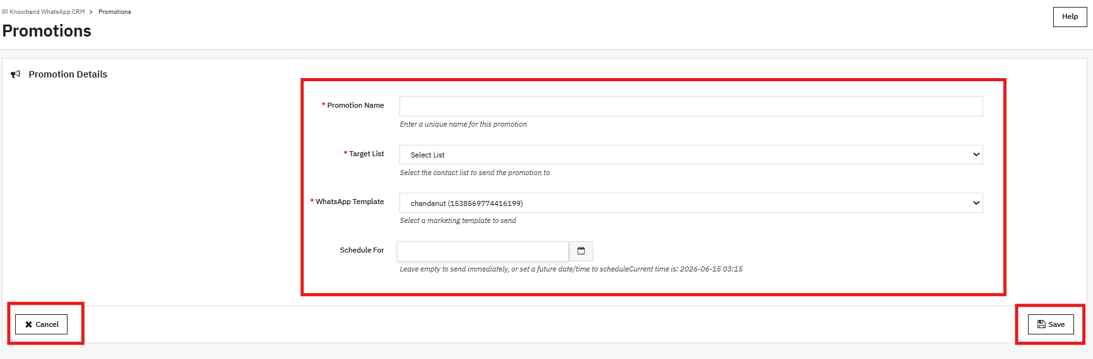Image resolution: width=1093 pixels, height=359 pixels.
Task: Click the 'WhatsApp Template' label
Action: coord(350,202)
